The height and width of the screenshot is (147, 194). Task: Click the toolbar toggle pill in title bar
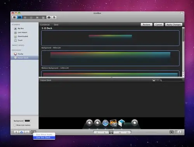[182, 13]
